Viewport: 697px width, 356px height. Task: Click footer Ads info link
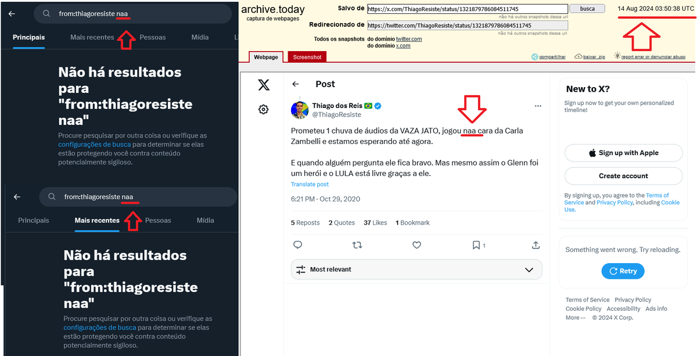click(656, 309)
